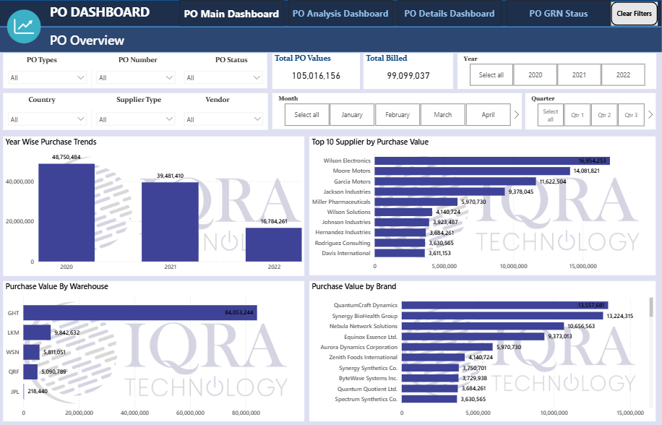This screenshot has width=662, height=425.
Task: Select March in Month slicer
Action: (x=442, y=115)
